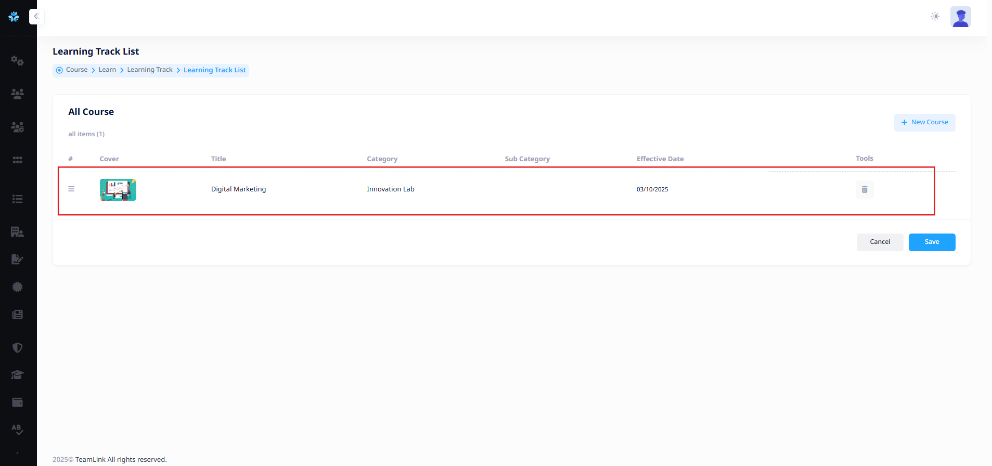Open the gears settings sidebar icon
992x466 pixels.
pos(17,61)
